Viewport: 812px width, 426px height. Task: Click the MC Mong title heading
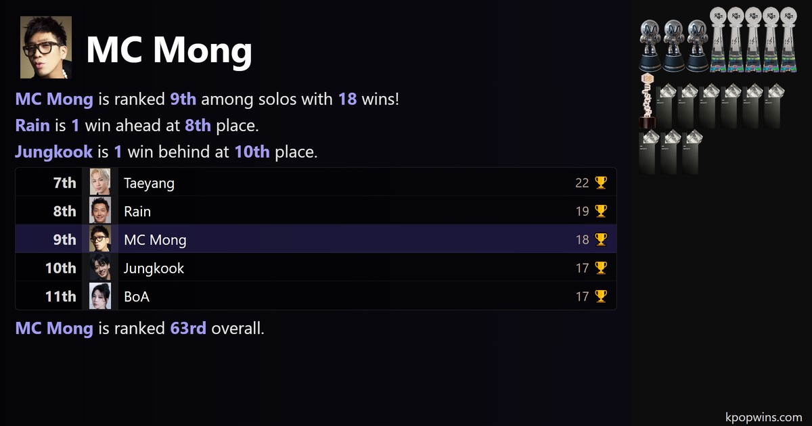click(x=169, y=49)
